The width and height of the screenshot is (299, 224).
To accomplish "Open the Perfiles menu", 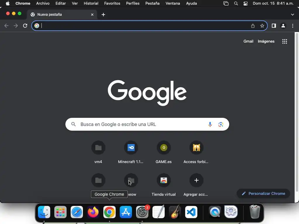I will [x=133, y=3].
